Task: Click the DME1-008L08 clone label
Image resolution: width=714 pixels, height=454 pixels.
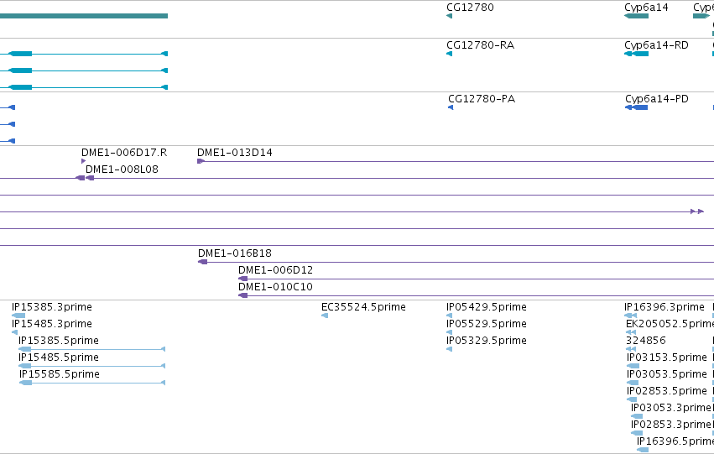Action: click(122, 170)
